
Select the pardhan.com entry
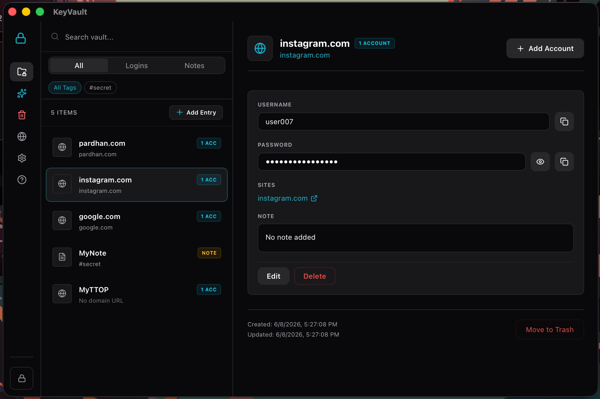pyautogui.click(x=136, y=148)
